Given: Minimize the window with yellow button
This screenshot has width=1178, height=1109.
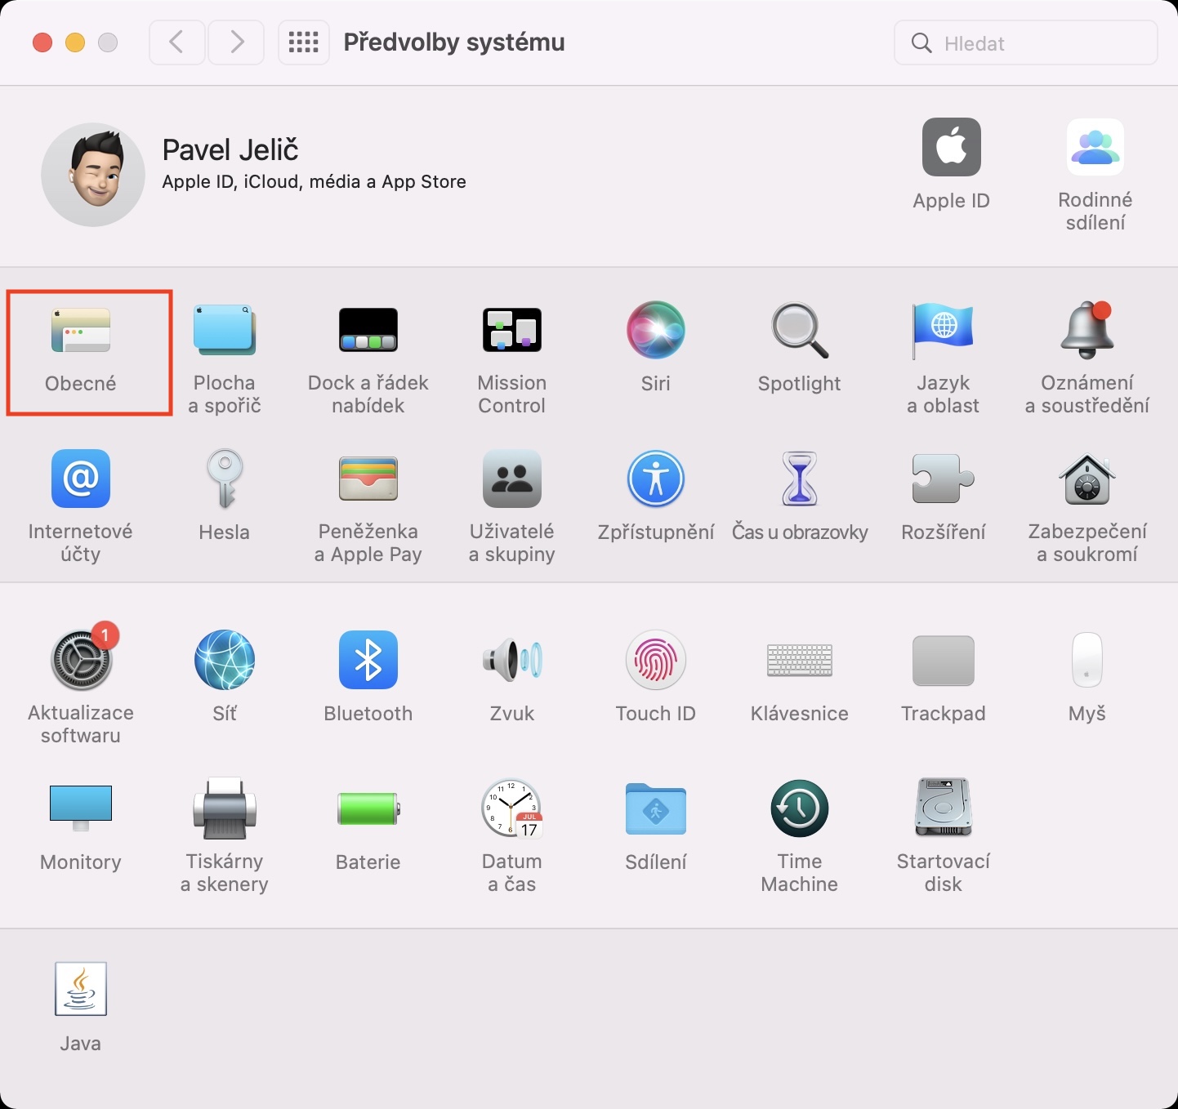Looking at the screenshot, I should pos(75,42).
